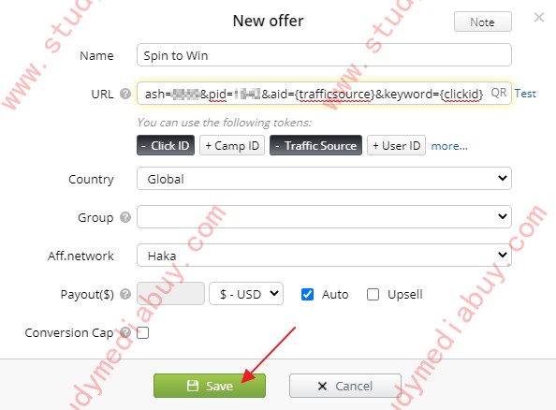Click the URL help question mark icon
The height and width of the screenshot is (410, 556).
[125, 94]
